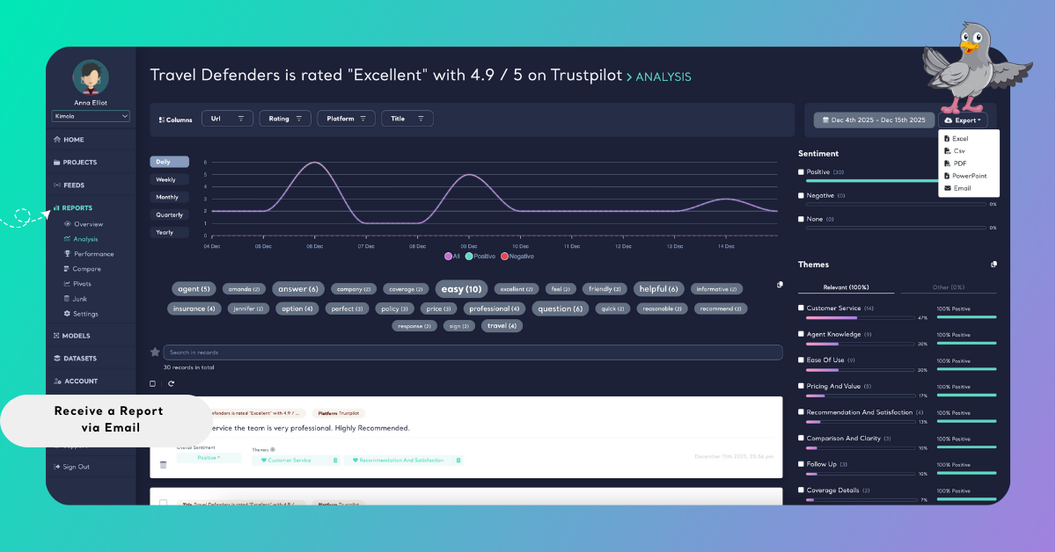Click the 'helpful (6)' keyword tag
1056x552 pixels.
pos(659,289)
